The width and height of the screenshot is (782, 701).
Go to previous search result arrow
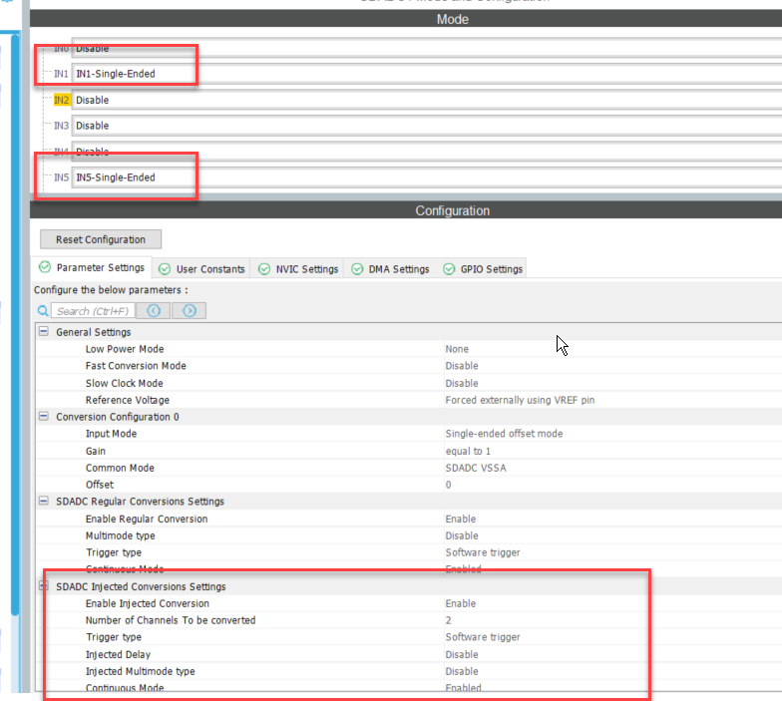pos(154,311)
